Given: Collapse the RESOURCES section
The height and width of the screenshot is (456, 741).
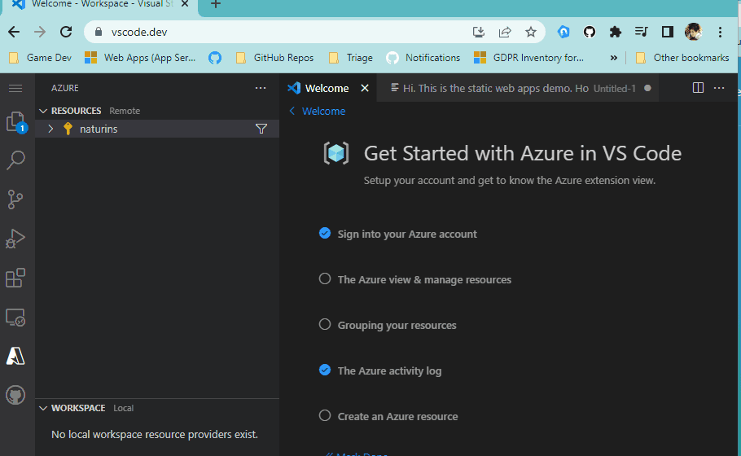Looking at the screenshot, I should 43,111.
